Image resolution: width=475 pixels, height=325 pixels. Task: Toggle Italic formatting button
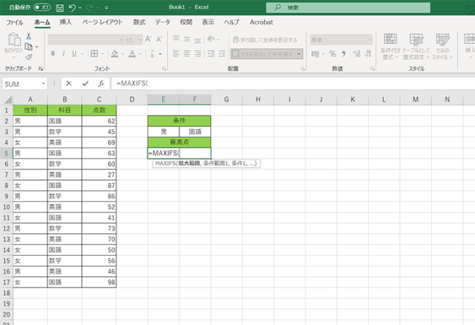[x=64, y=54]
